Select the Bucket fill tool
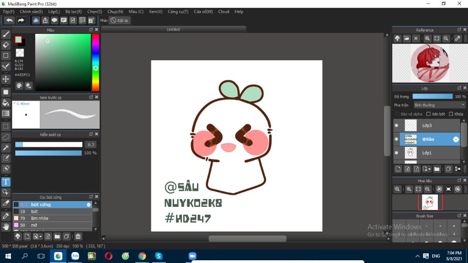The image size is (468, 263). [5, 103]
